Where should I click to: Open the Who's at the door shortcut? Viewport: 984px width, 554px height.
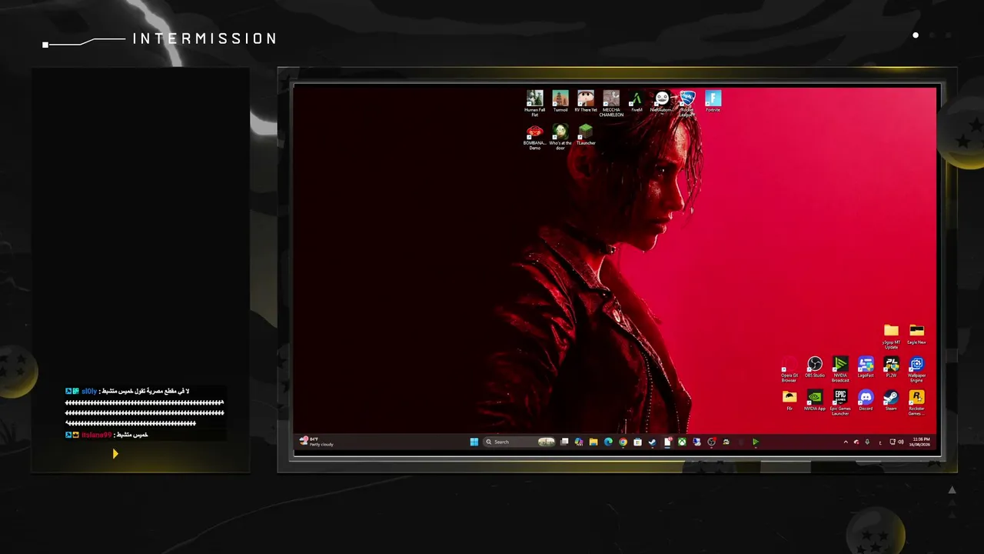tap(560, 137)
